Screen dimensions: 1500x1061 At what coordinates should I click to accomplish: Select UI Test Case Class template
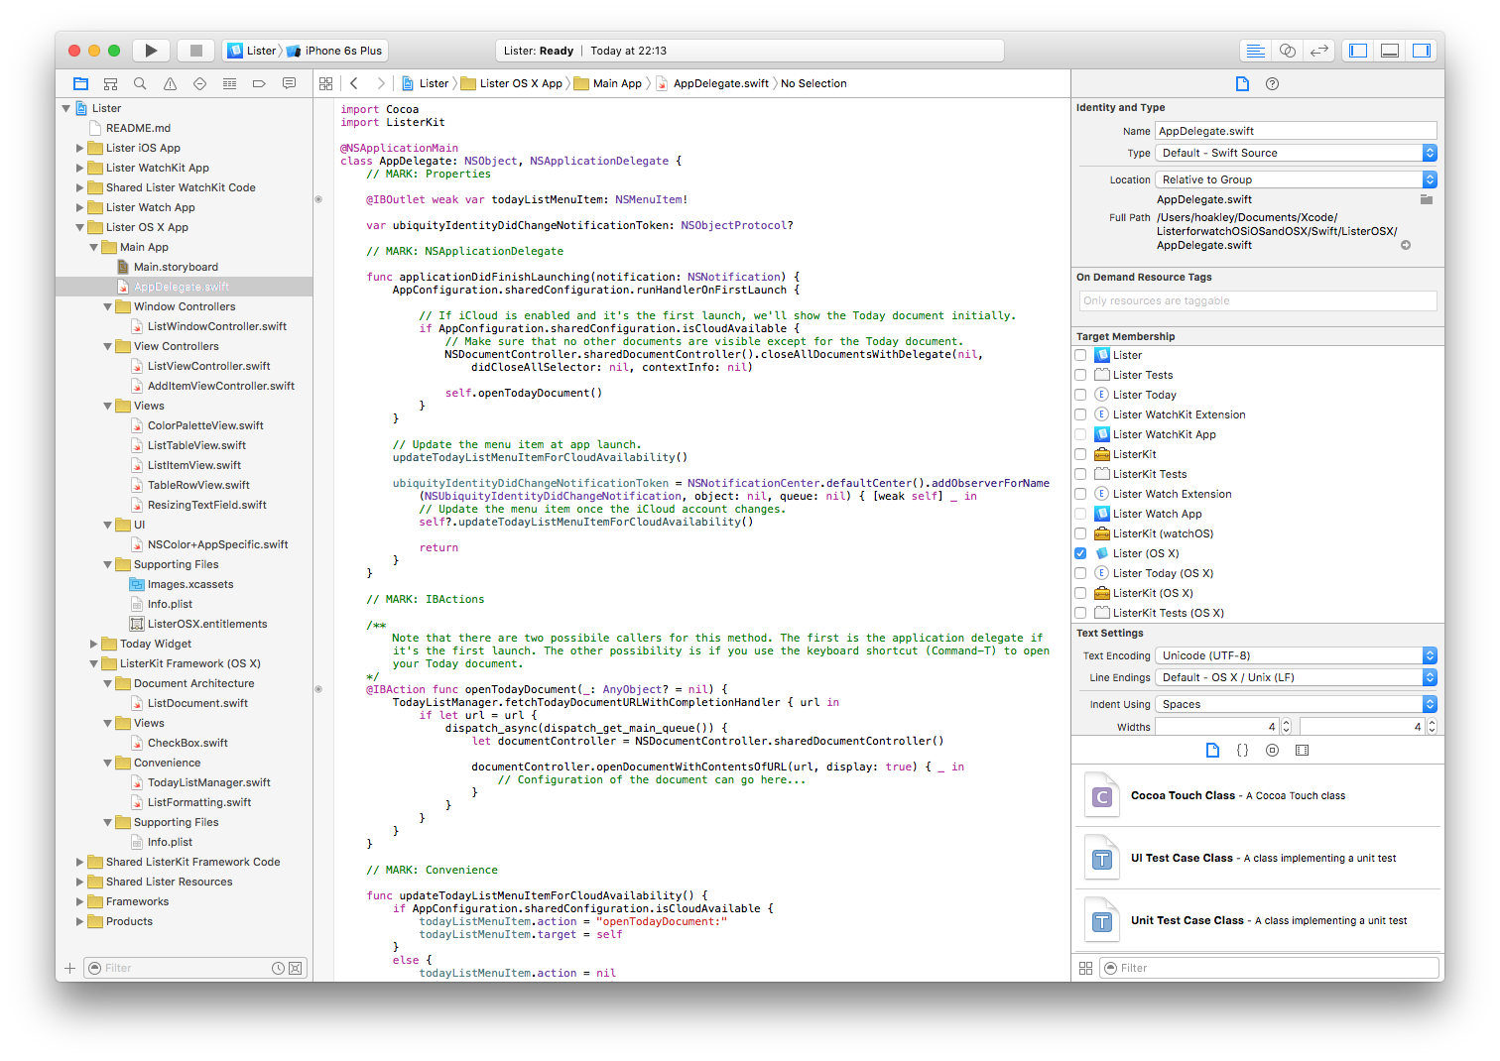pyautogui.click(x=1256, y=858)
